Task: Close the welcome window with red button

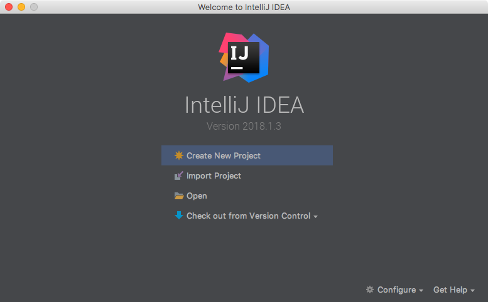Action: 9,7
